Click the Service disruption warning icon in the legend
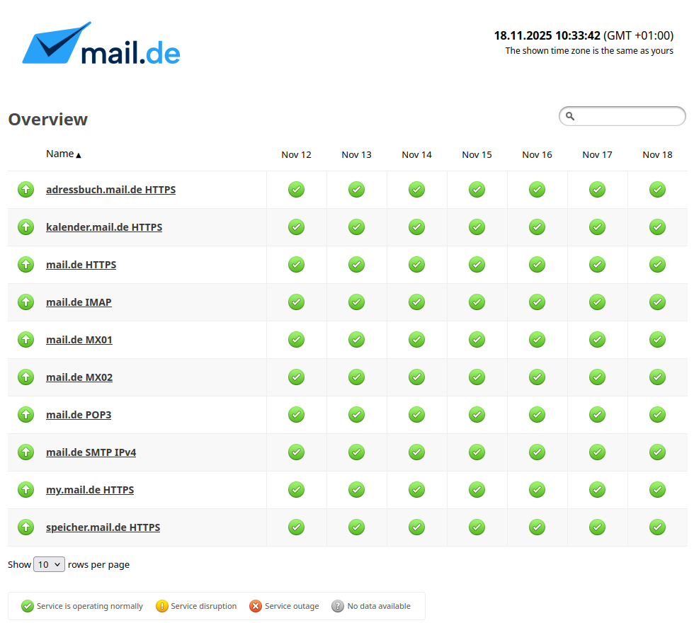This screenshot has width=694, height=623. coord(161,606)
